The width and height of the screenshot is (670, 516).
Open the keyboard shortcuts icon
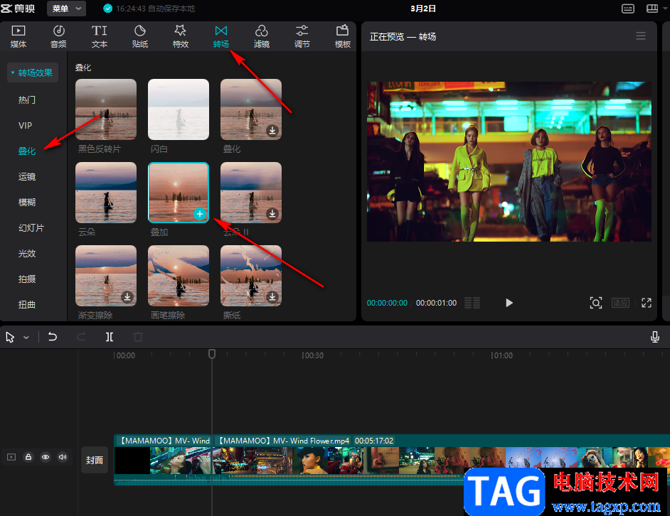[x=628, y=9]
